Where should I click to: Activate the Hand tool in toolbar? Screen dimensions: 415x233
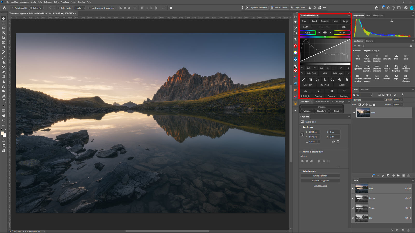coord(4,115)
